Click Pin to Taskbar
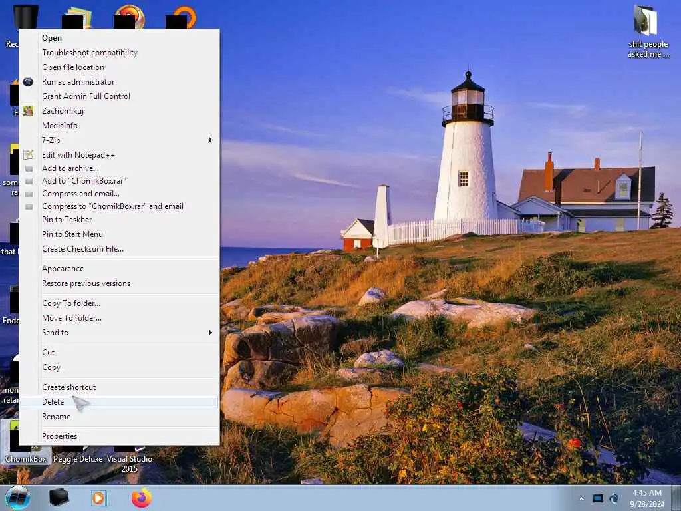The width and height of the screenshot is (681, 511). pos(119,220)
